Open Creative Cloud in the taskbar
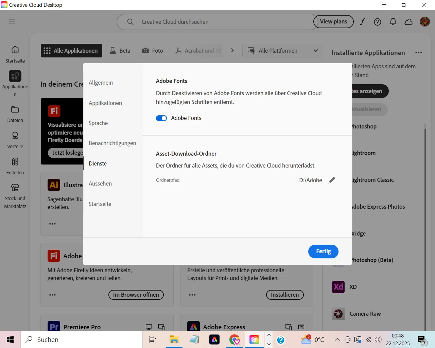The image size is (435, 348). [254, 340]
